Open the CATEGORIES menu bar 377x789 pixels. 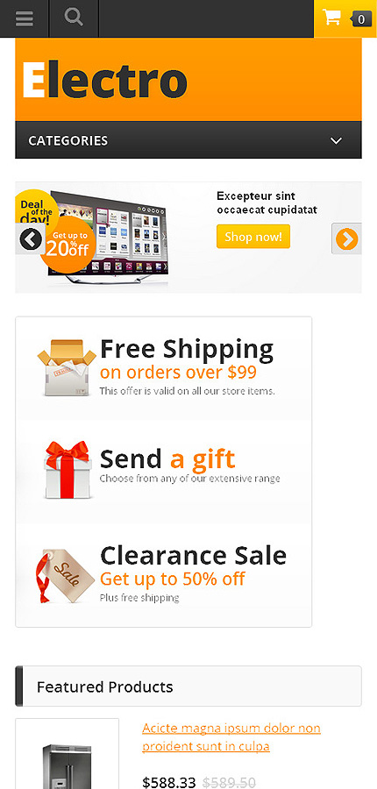(x=188, y=140)
